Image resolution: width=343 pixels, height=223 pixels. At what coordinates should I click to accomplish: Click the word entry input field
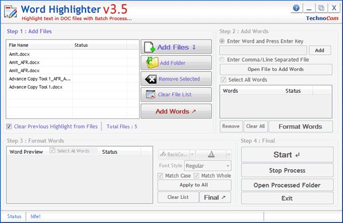point(263,50)
